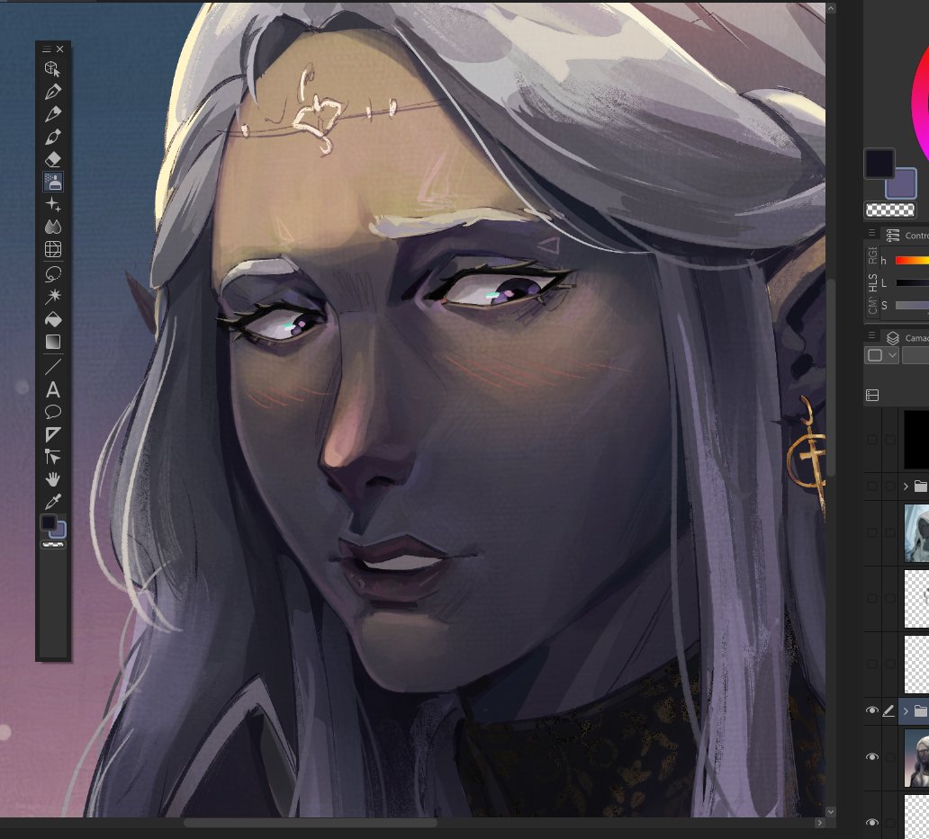The height and width of the screenshot is (839, 929).
Task: Select the Pen tool
Action: [x=53, y=92]
